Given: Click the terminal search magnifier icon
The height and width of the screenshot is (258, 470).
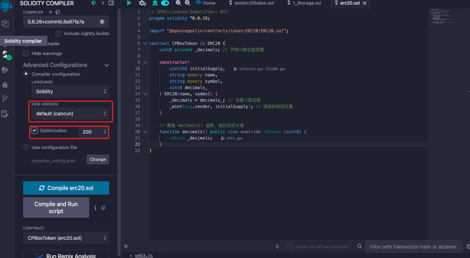Looking at the screenshot, I should click(x=359, y=246).
